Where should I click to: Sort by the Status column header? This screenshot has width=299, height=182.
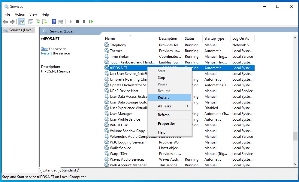pyautogui.click(x=193, y=39)
